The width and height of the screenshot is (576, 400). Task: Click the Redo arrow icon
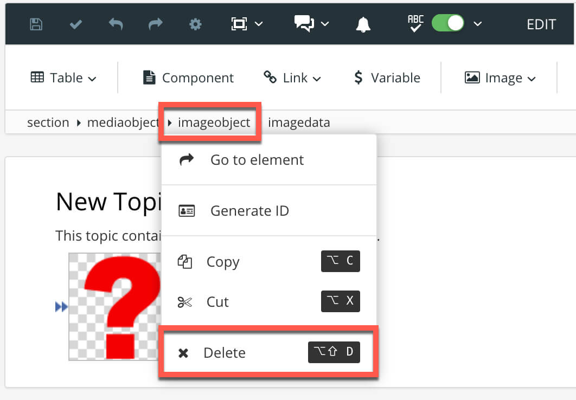(155, 23)
